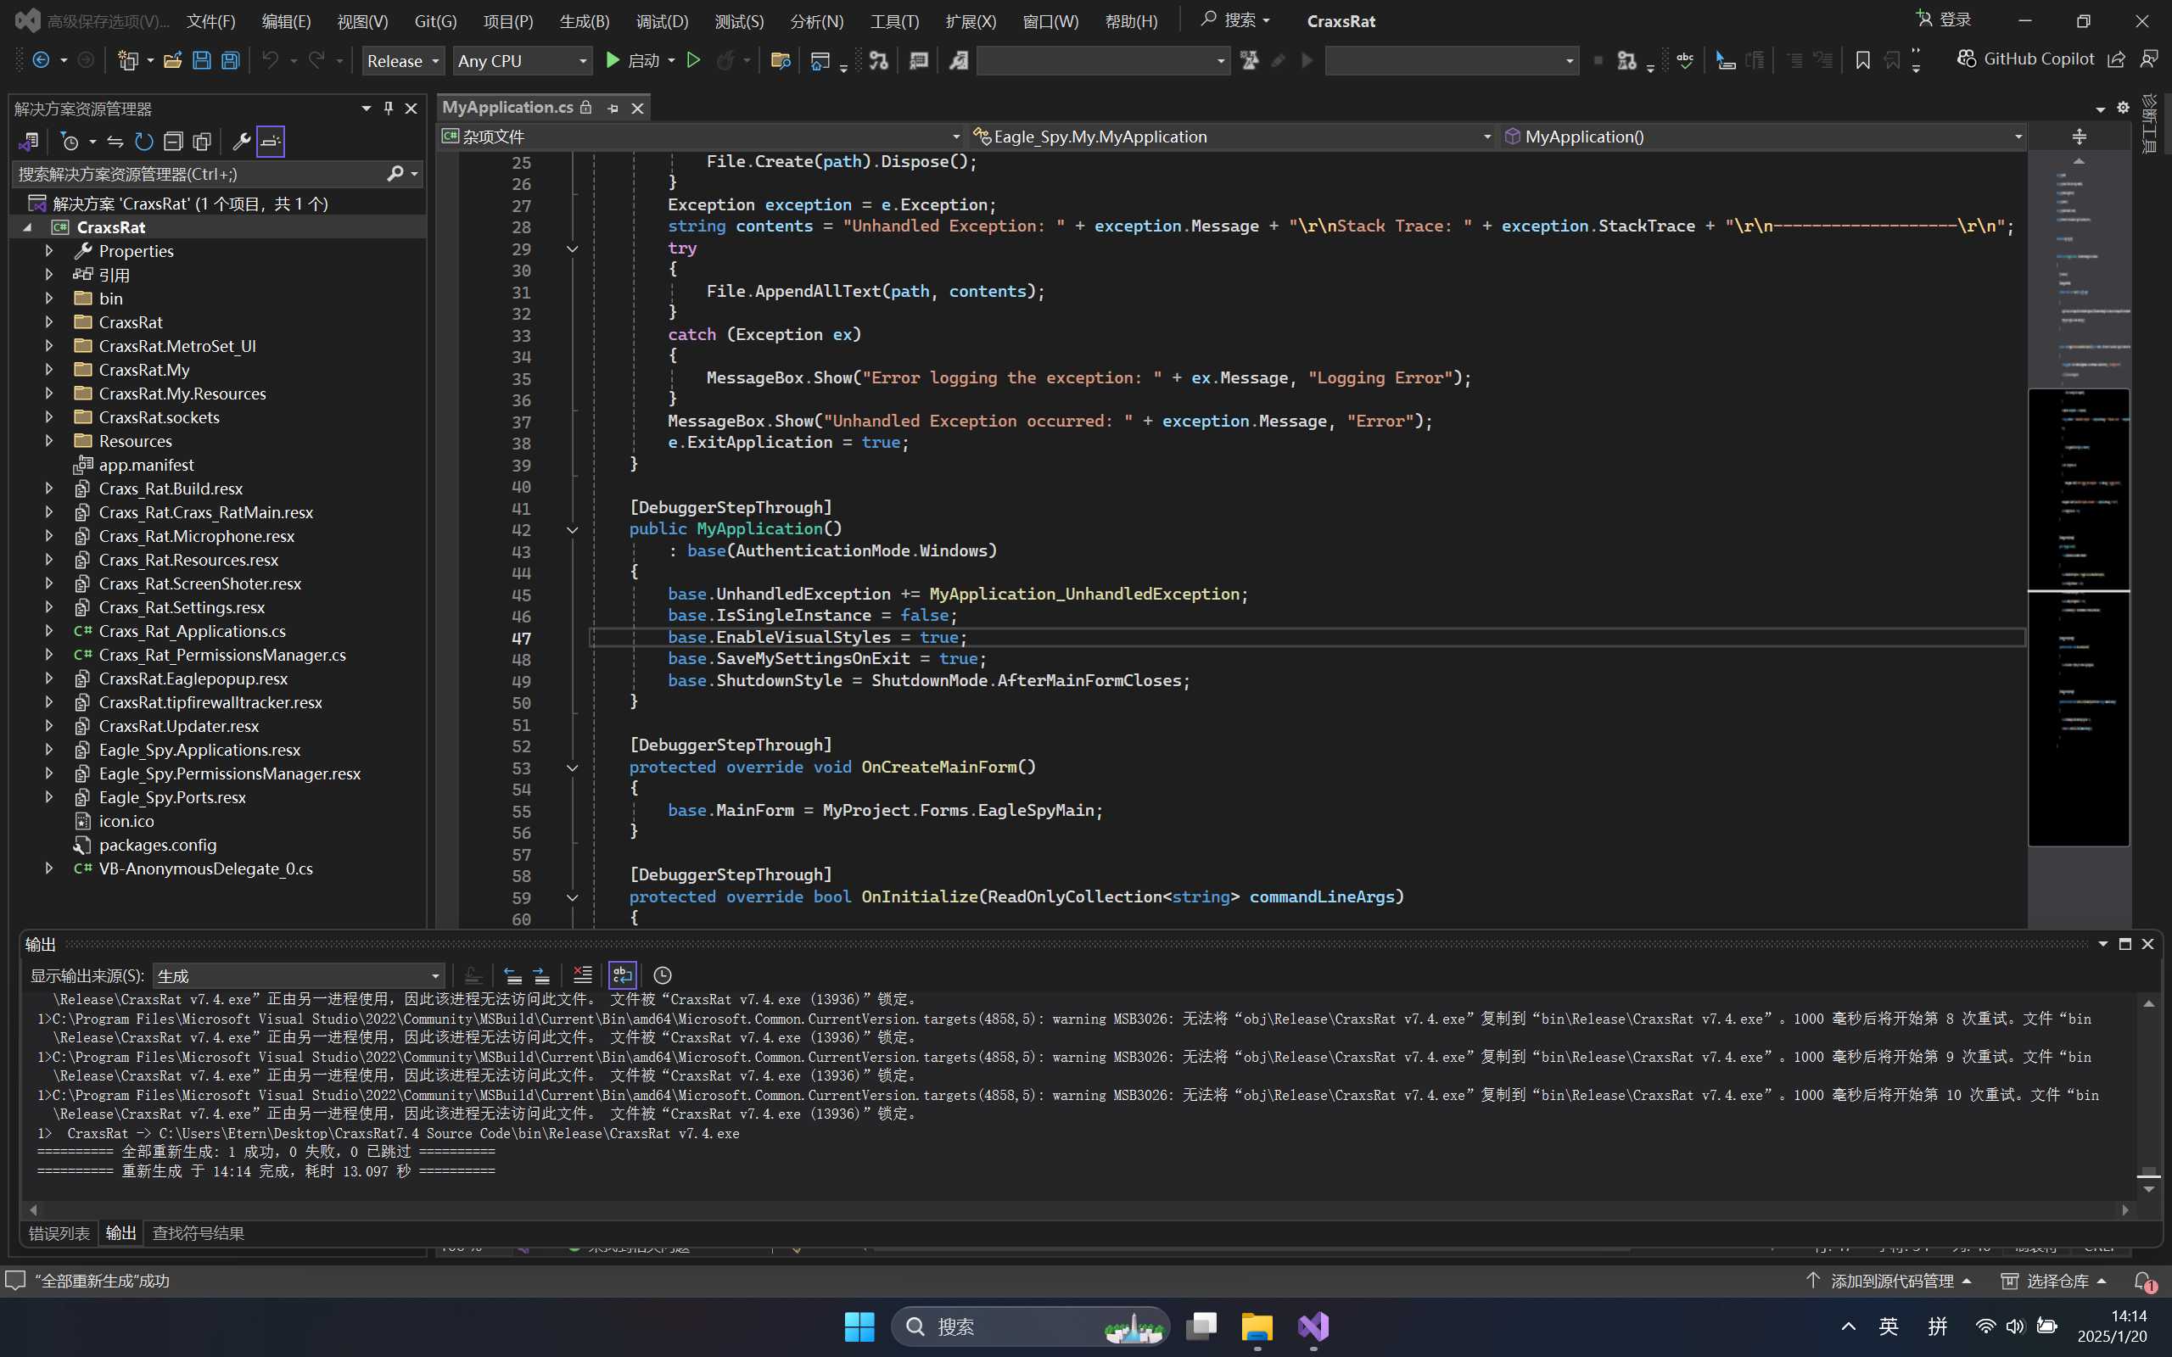2172x1357 pixels.
Task: Pin the Solution Explorer panel
Action: pyautogui.click(x=389, y=108)
